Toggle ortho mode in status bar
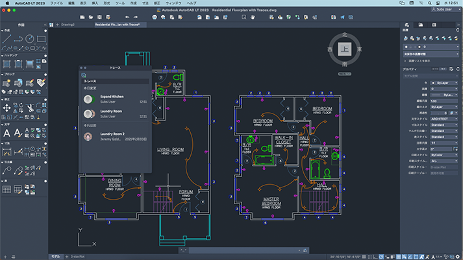The height and width of the screenshot is (260, 463). 375,257
